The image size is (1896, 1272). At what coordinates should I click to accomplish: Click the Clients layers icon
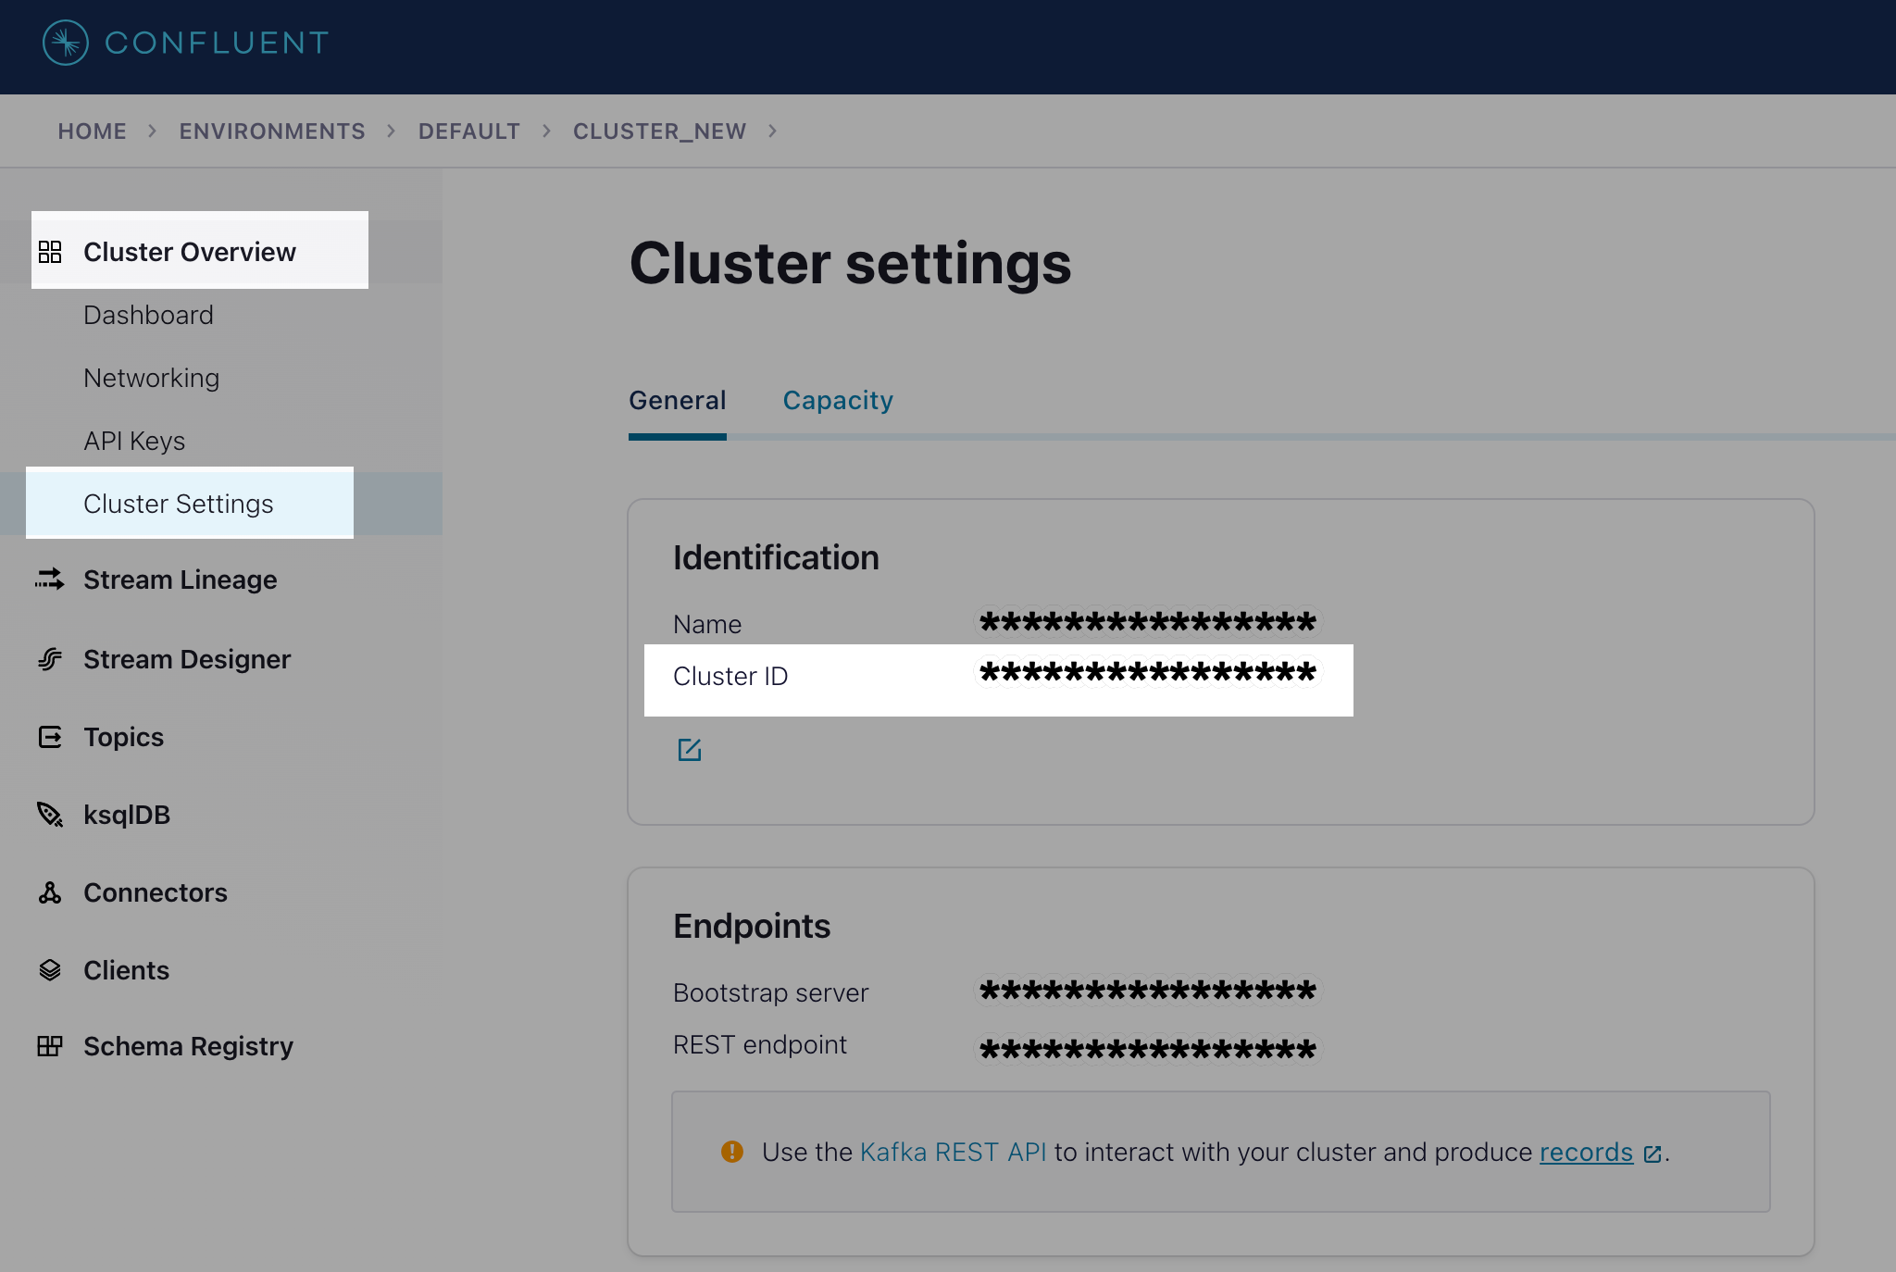point(50,970)
